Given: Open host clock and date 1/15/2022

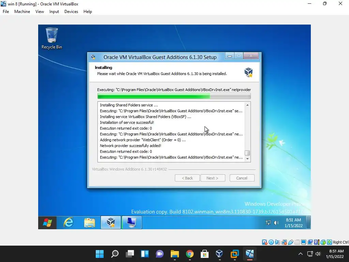Looking at the screenshot, I should pyautogui.click(x=335, y=254).
